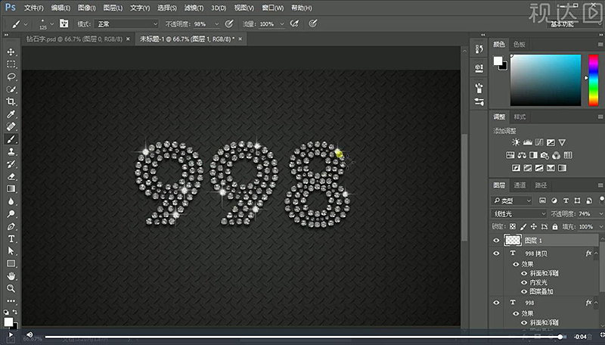The height and width of the screenshot is (345, 605).
Task: Select the Quick Selection tool
Action: pyautogui.click(x=11, y=89)
